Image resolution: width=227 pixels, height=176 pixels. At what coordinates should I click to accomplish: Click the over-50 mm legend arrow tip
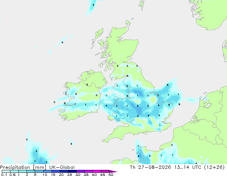point(113,171)
